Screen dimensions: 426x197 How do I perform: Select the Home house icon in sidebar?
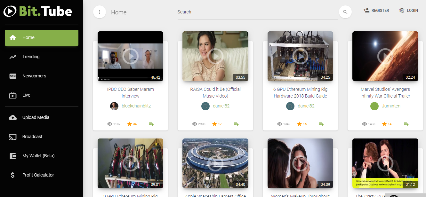(x=13, y=37)
